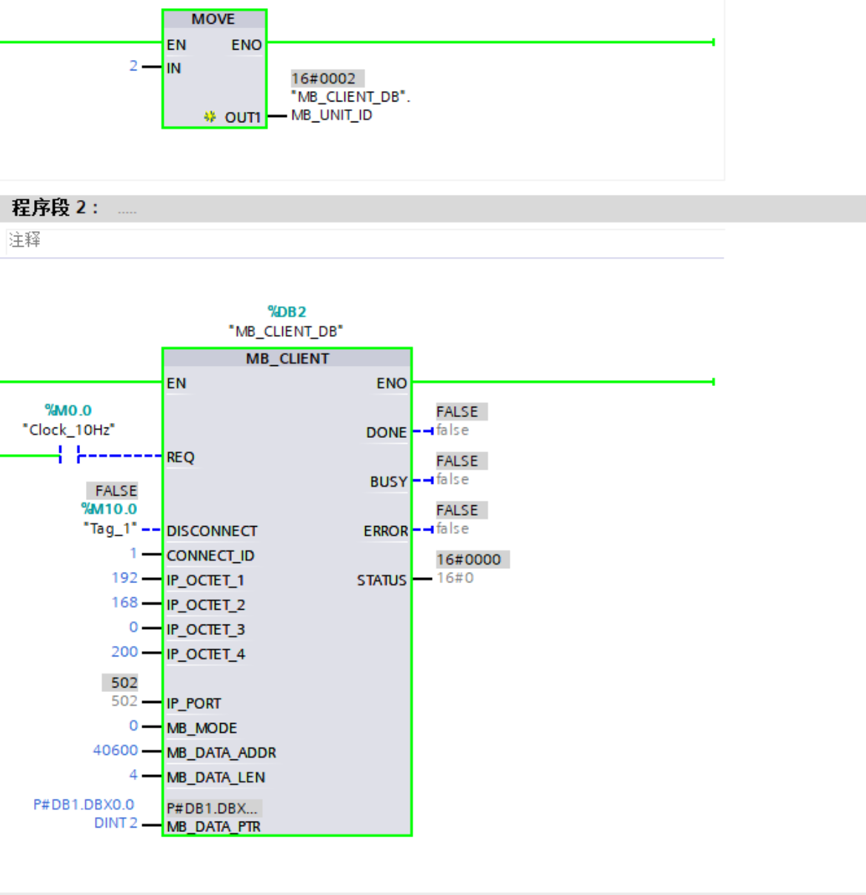
Task: Edit the MB_DATA_ADDR value 40600
Action: click(116, 751)
